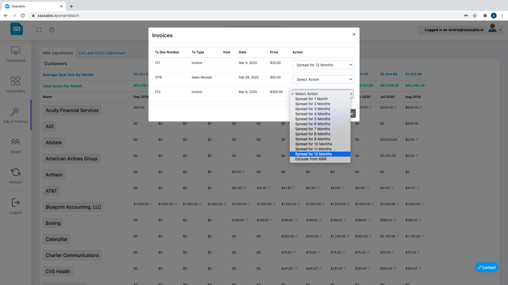Viewport: 508px width, 285px height.
Task: Click the Contact chat button
Action: tap(487, 268)
